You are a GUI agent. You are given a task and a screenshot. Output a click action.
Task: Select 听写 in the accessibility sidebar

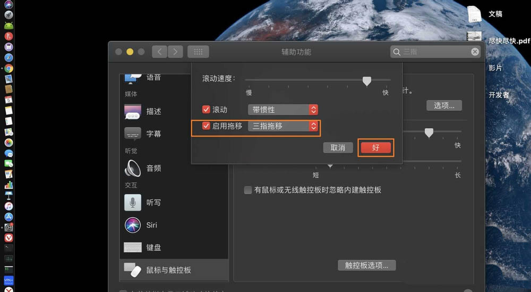174,202
